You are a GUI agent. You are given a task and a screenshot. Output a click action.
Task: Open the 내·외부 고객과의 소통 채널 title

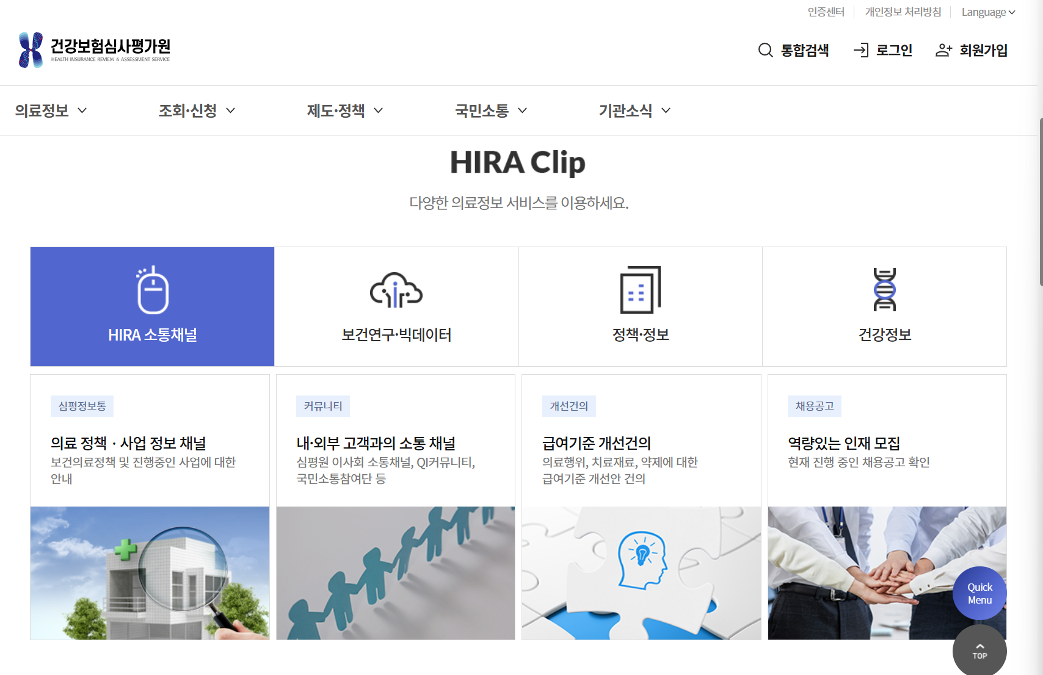point(376,443)
